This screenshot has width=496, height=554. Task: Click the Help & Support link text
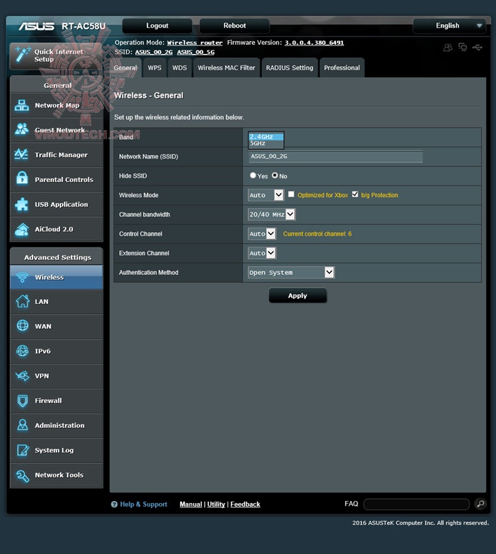(143, 504)
